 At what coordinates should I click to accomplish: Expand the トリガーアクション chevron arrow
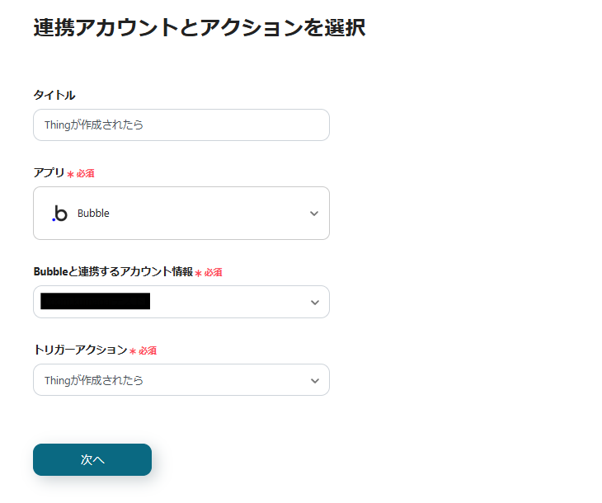[313, 381]
